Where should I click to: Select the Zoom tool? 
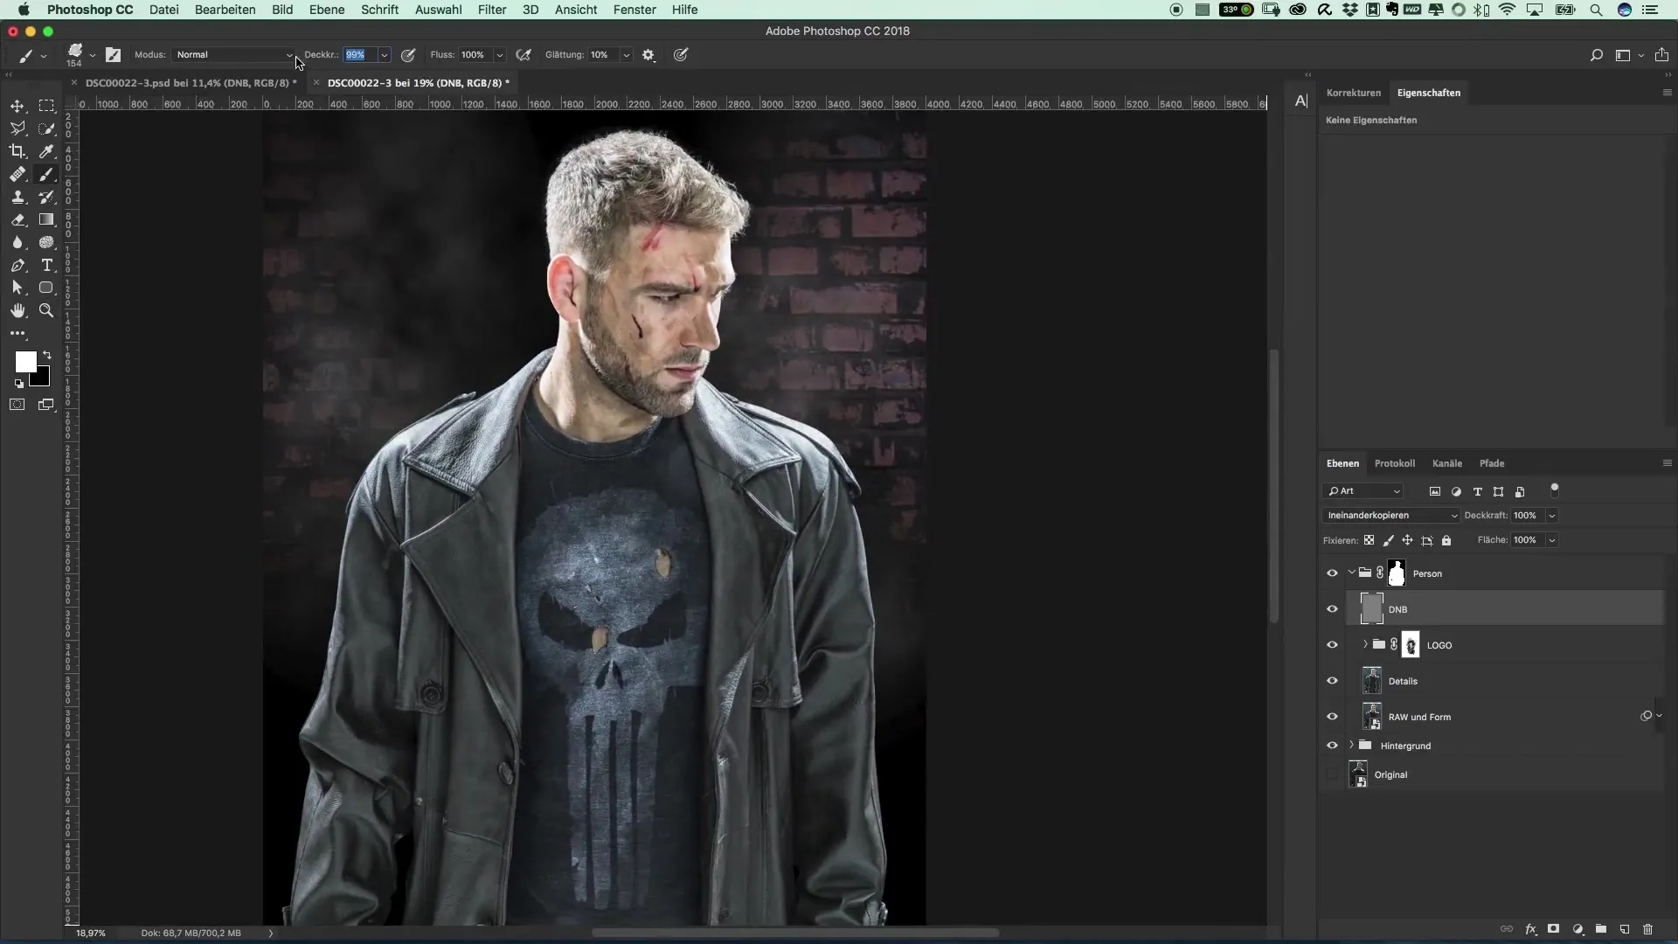pos(47,310)
